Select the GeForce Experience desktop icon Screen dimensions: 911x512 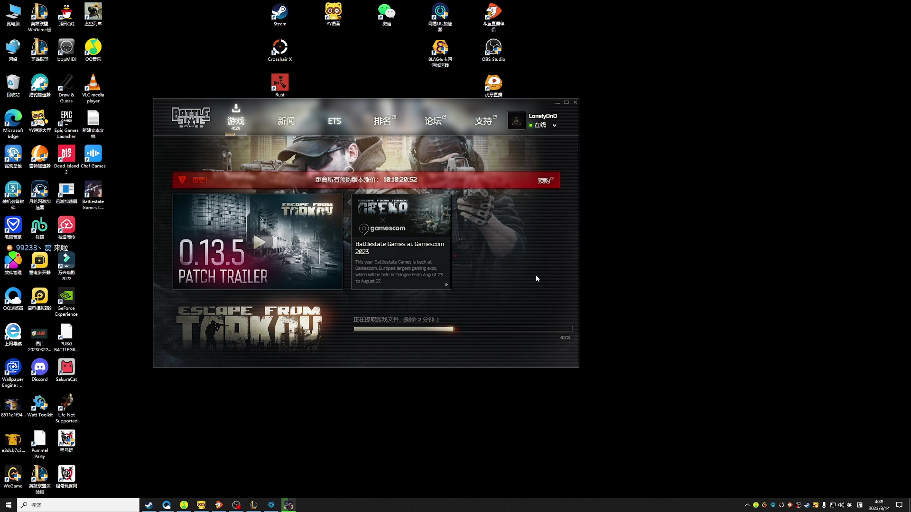[66, 302]
